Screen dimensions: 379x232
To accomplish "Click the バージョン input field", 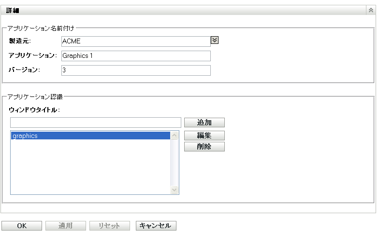I will tap(136, 70).
